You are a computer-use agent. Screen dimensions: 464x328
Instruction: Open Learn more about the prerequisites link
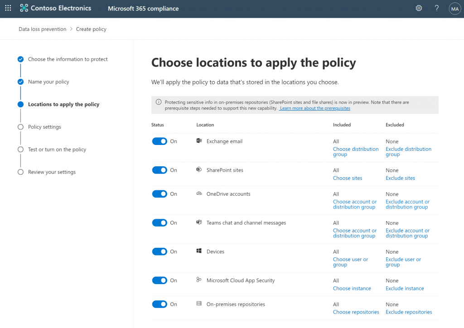pos(315,108)
